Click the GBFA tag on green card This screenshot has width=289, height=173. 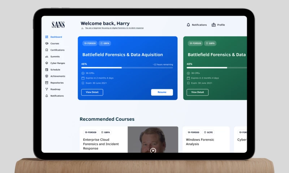tap(210, 43)
